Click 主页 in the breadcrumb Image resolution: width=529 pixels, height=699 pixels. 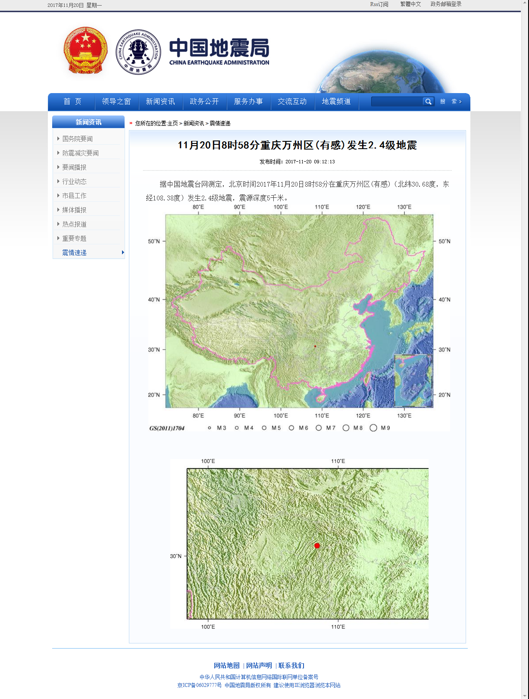[172, 123]
